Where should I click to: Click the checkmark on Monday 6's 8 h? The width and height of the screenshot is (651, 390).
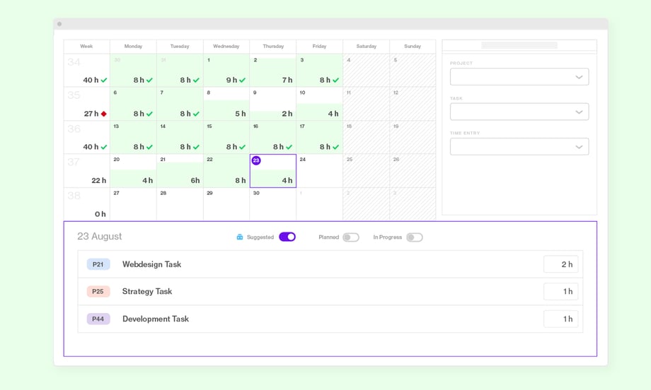click(149, 114)
